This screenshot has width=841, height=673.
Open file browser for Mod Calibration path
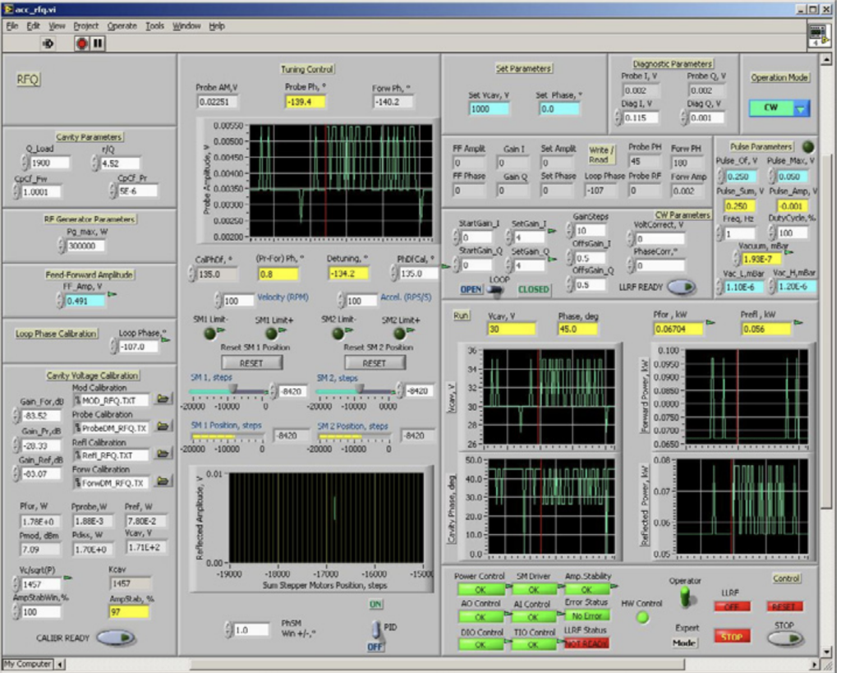coord(163,399)
